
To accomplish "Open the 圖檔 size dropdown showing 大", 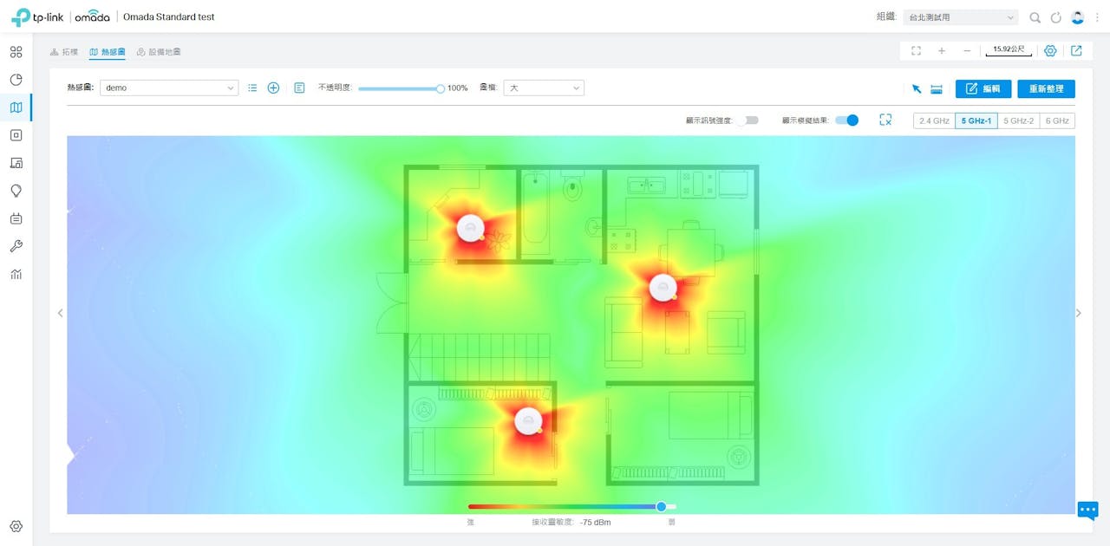I will [x=544, y=88].
